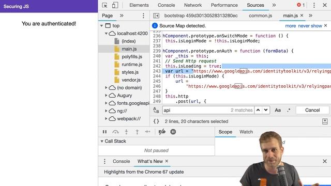
Task: Open the (index) file in navigator
Action: point(129,41)
